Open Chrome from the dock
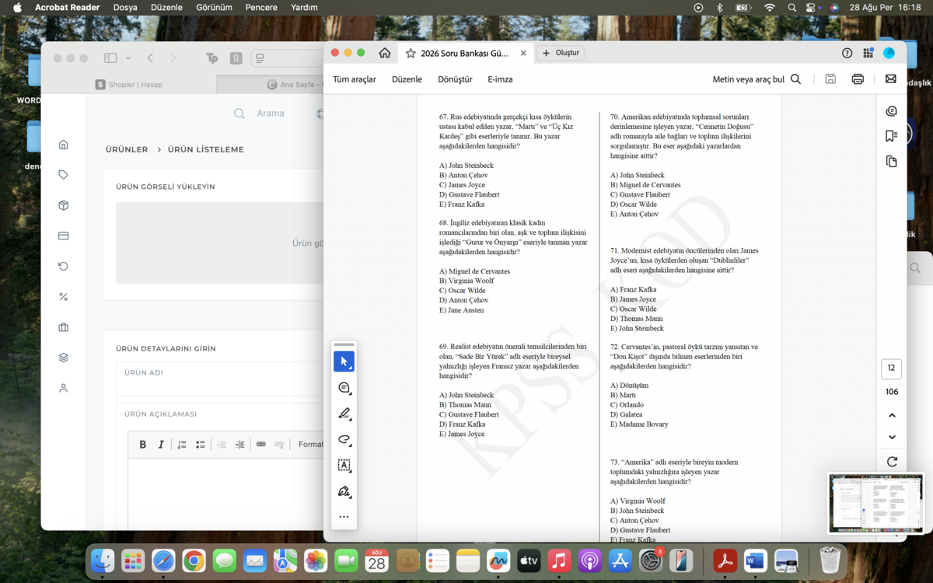The image size is (933, 583). click(194, 560)
